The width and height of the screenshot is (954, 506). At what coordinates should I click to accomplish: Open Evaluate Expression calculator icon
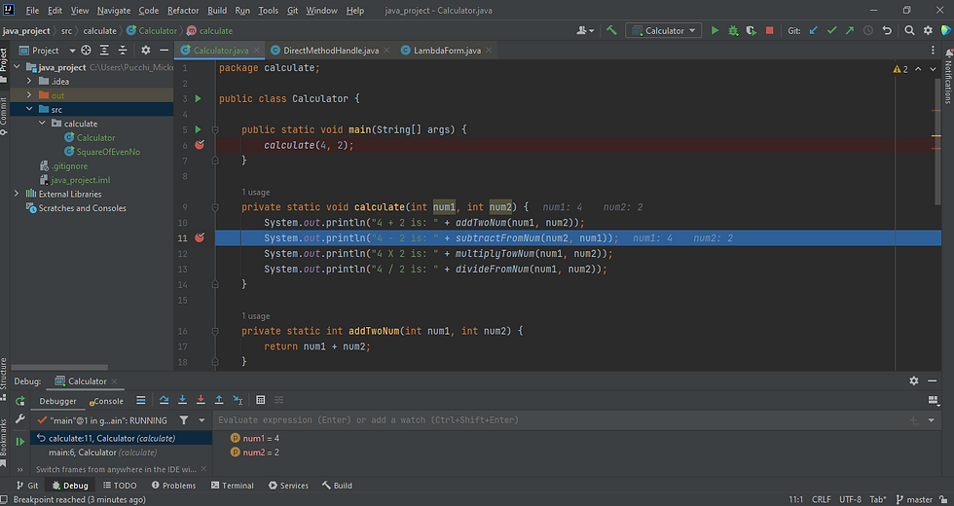(261, 400)
